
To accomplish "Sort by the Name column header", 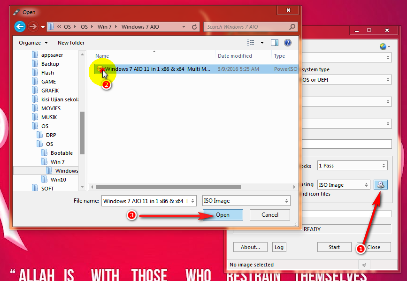I will pyautogui.click(x=102, y=56).
